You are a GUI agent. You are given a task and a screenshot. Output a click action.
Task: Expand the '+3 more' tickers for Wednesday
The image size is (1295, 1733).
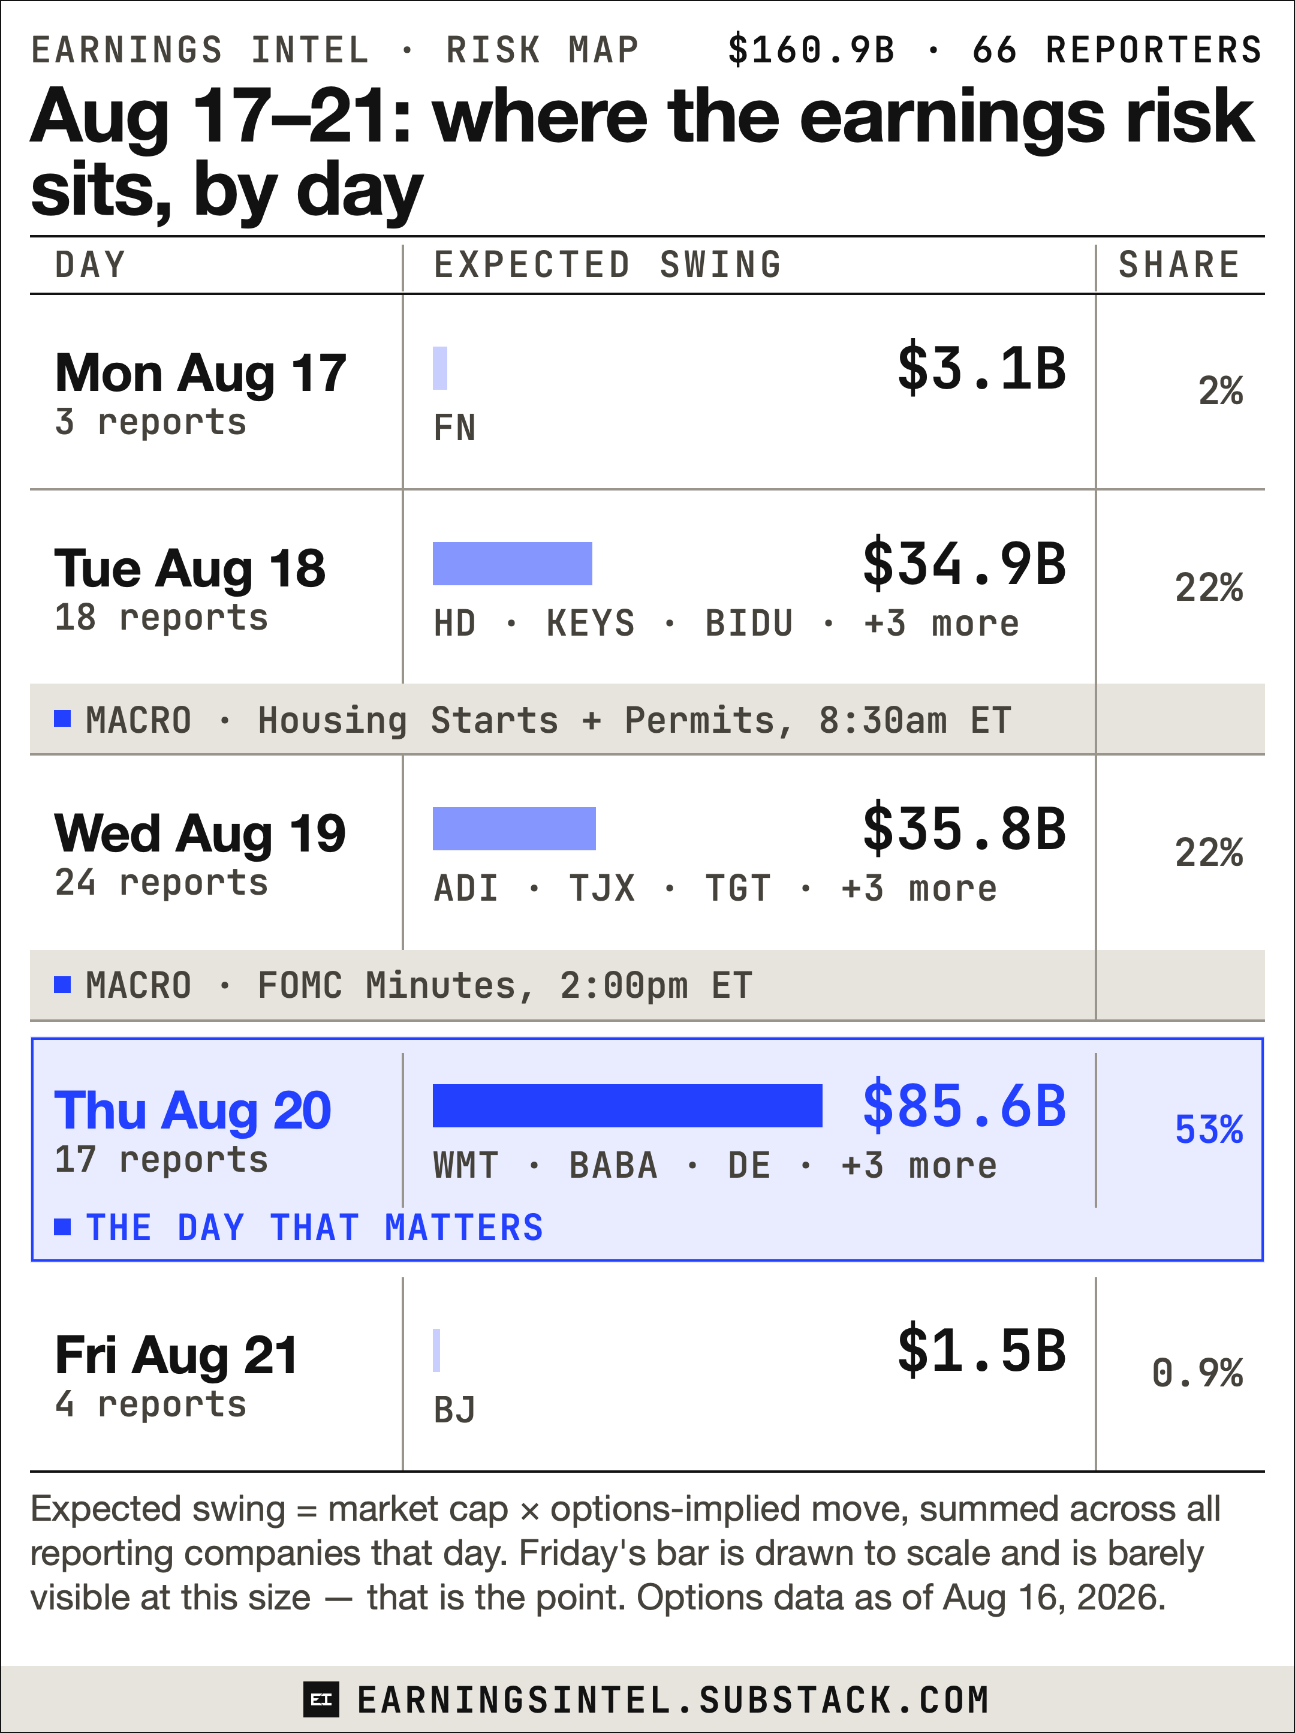coord(919,889)
